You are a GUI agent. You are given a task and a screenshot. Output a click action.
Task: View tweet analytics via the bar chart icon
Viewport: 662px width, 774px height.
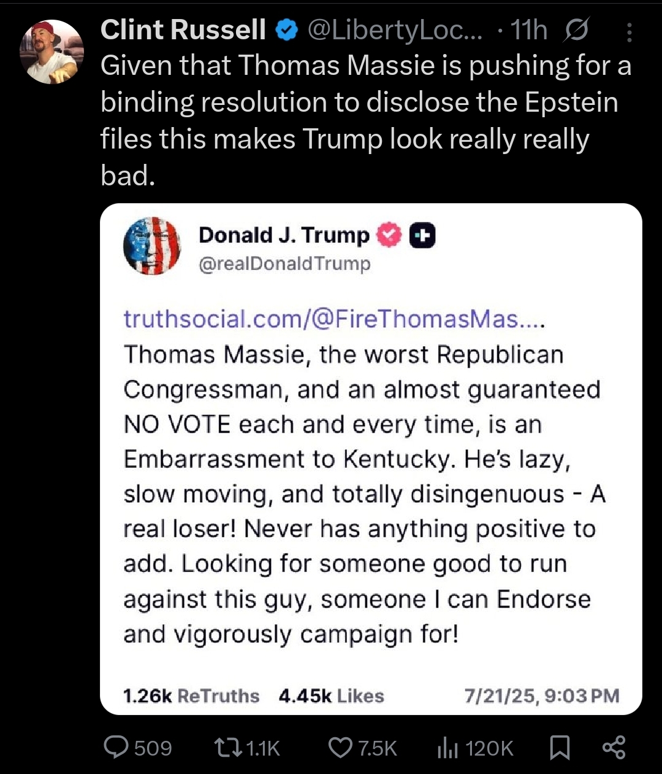447,747
